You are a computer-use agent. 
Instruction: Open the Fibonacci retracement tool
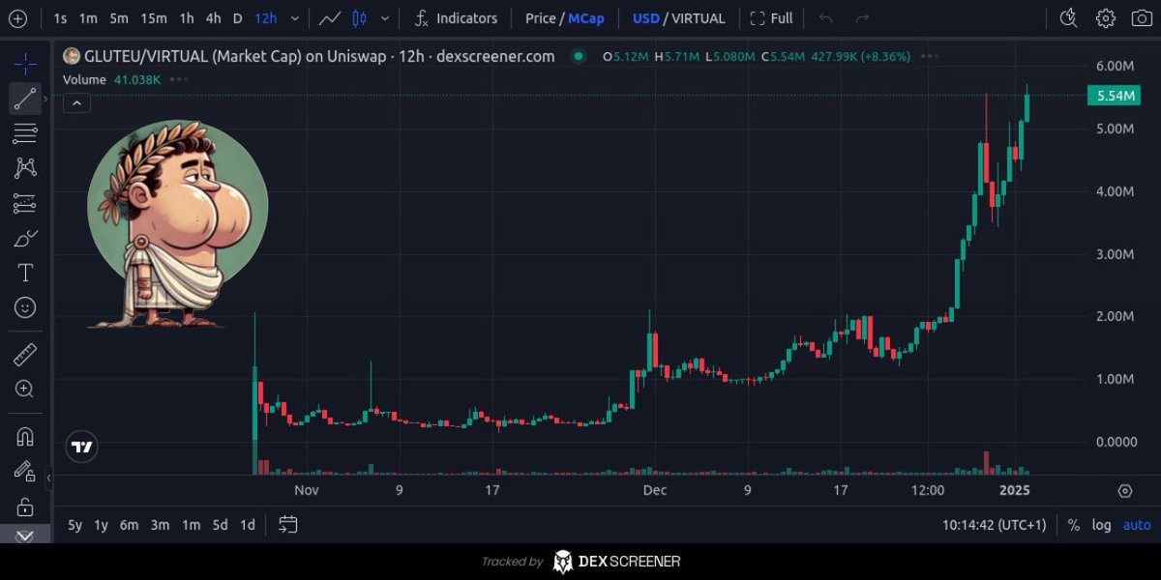click(25, 133)
